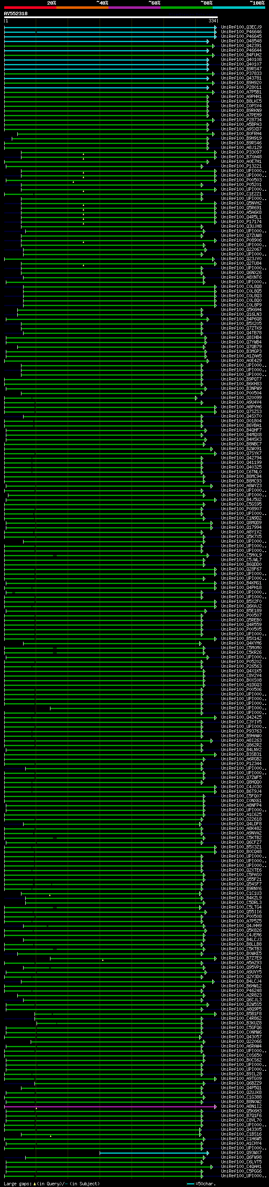Screen dimensions: 269x1187
Task: Click the short cyan alignment bar for UniRef100_Q93WX7
Action: click(154, 1152)
